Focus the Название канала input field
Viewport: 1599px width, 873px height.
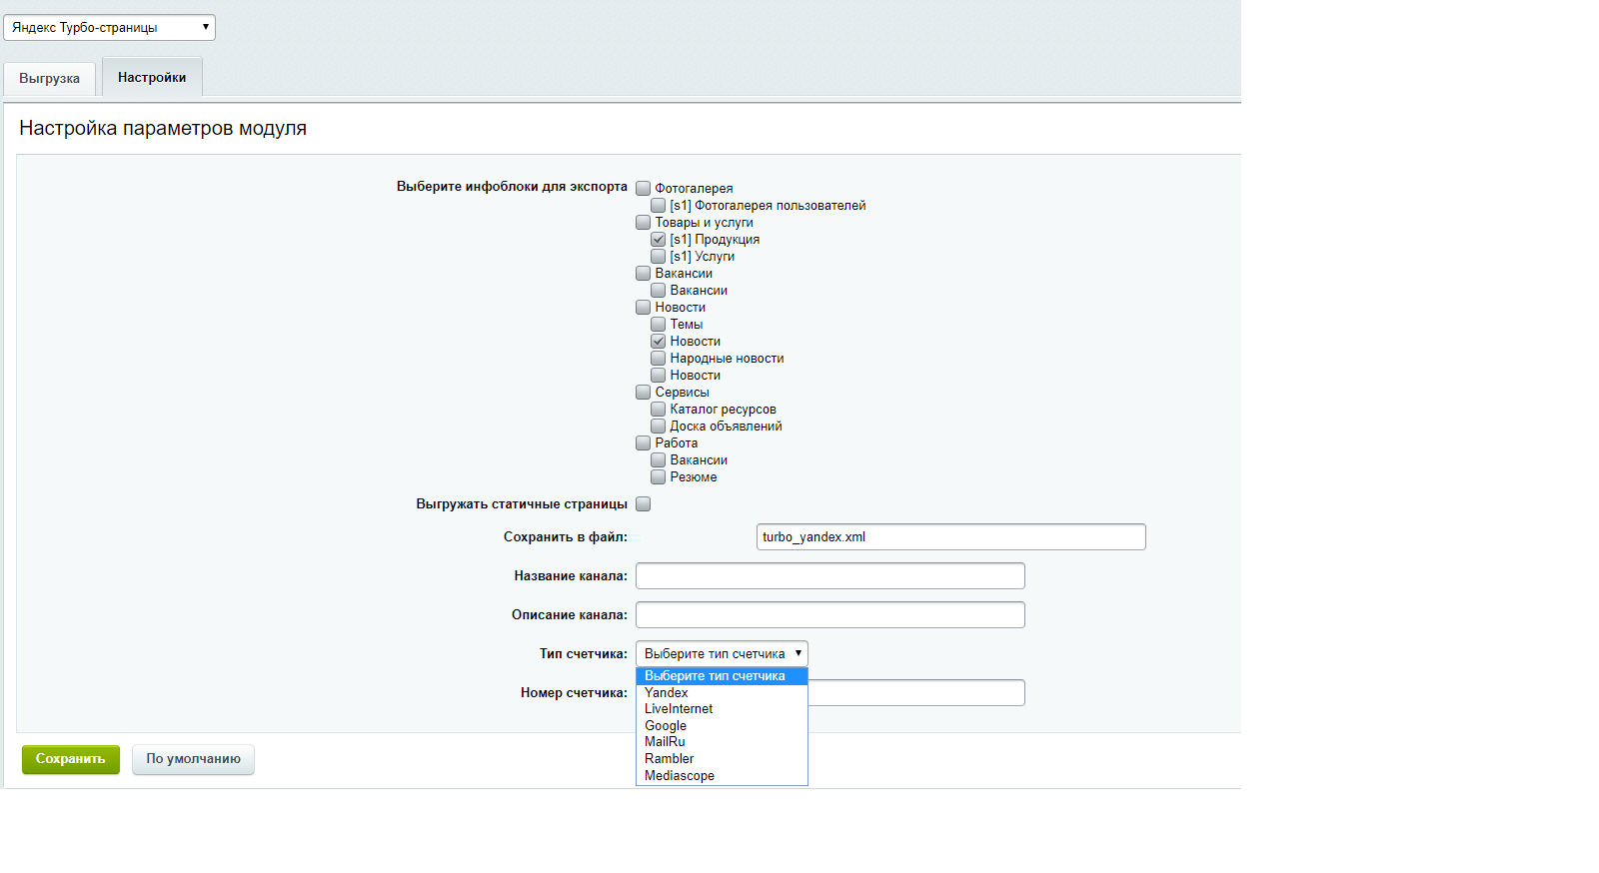(830, 575)
